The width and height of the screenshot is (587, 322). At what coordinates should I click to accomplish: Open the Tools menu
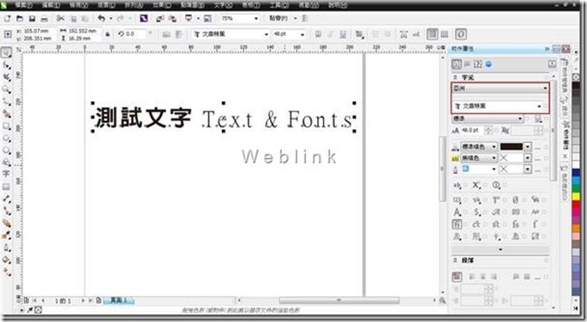(279, 5)
